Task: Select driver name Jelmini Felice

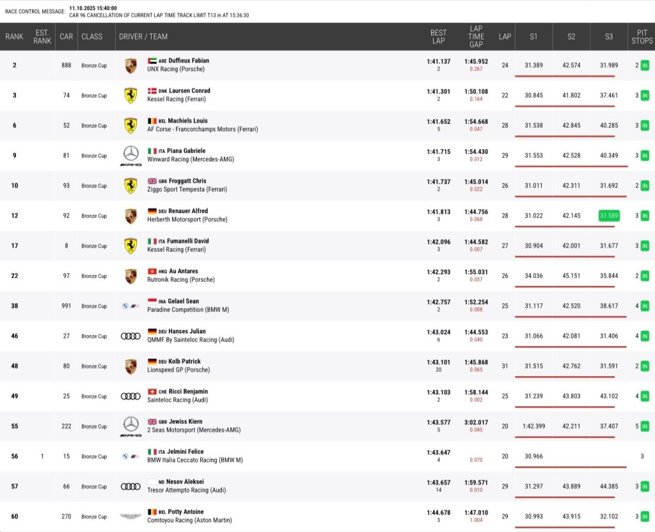Action: [x=185, y=451]
